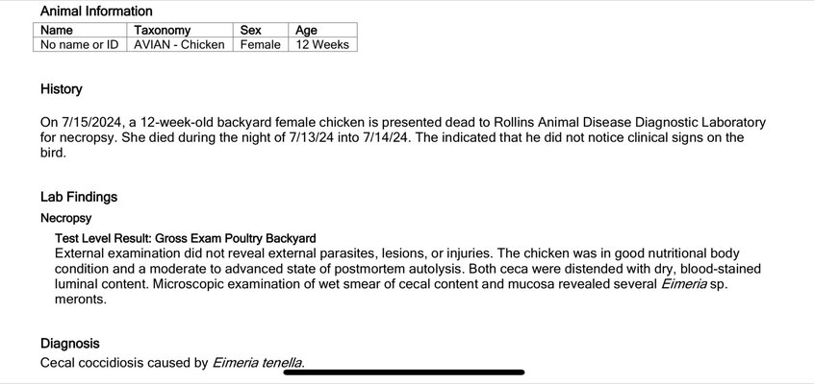
Task: Click the 'Female' table cell
Action: pos(261,44)
